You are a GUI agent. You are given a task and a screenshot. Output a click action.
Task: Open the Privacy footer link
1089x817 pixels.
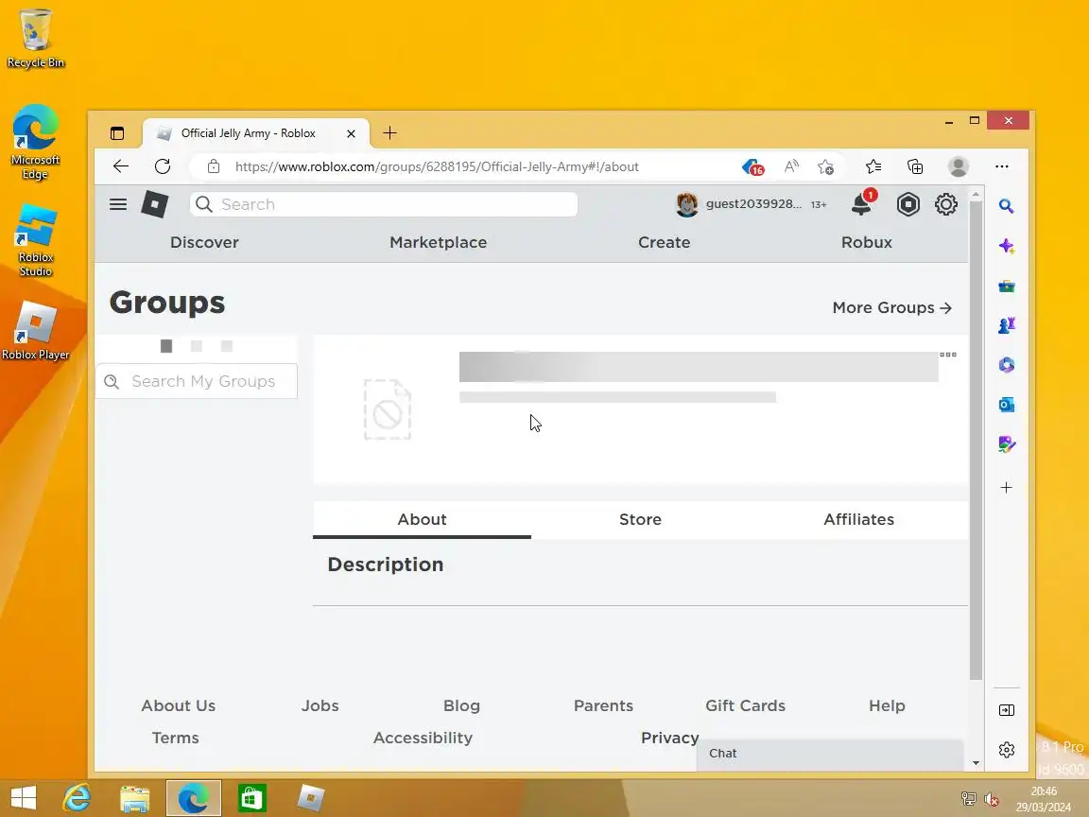[x=669, y=738]
